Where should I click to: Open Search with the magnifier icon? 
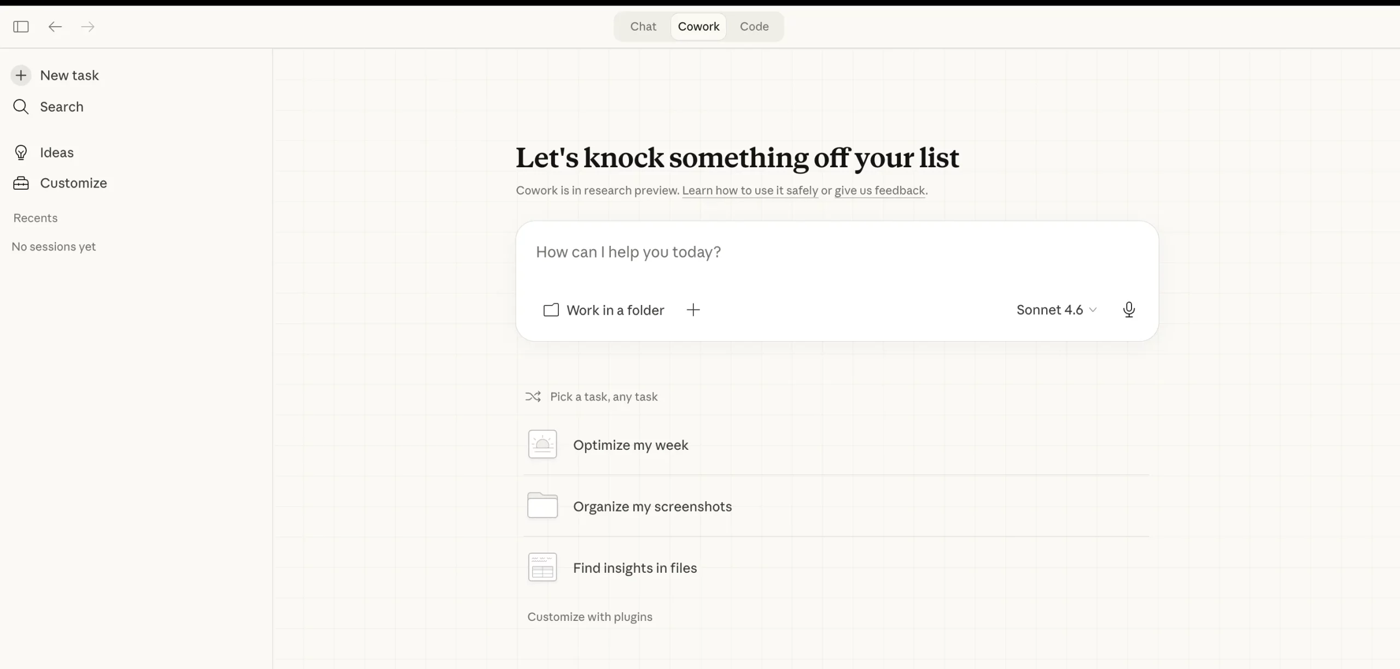tap(22, 107)
